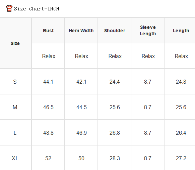Image resolution: width=195 pixels, height=170 pixels.
Task: Click the 28.3 shoulder value for XL
Action: coord(115,158)
